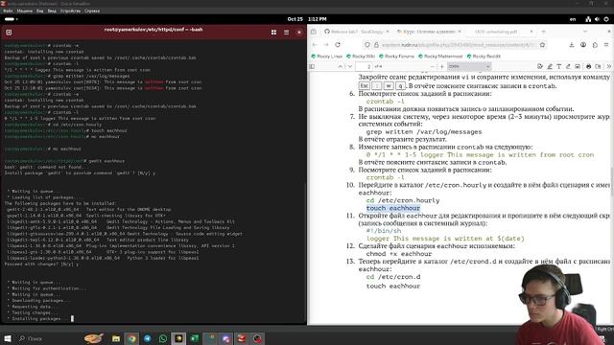
Task: Click GNOME power status icon
Action: coord(606,19)
